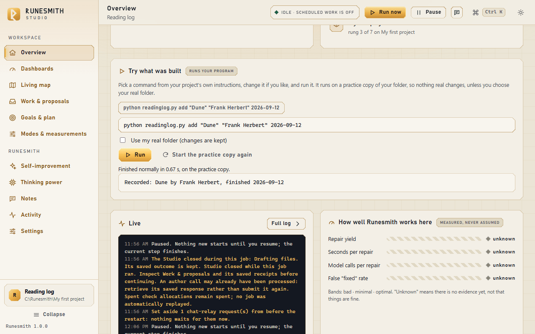
Task: Open Thinking power via its chip icon
Action: (13, 182)
